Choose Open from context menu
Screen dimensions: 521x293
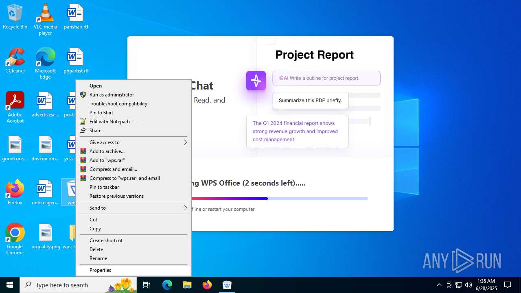134,85
